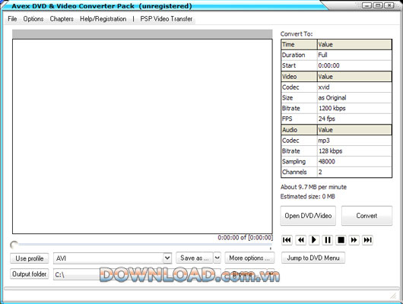Select the Sampling 48000 value cell
Image resolution: width=403 pixels, height=304 pixels.
pyautogui.click(x=354, y=162)
